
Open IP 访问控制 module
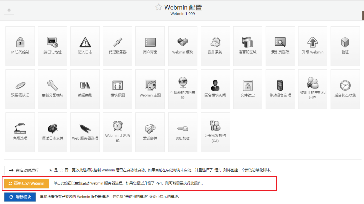[20, 46]
